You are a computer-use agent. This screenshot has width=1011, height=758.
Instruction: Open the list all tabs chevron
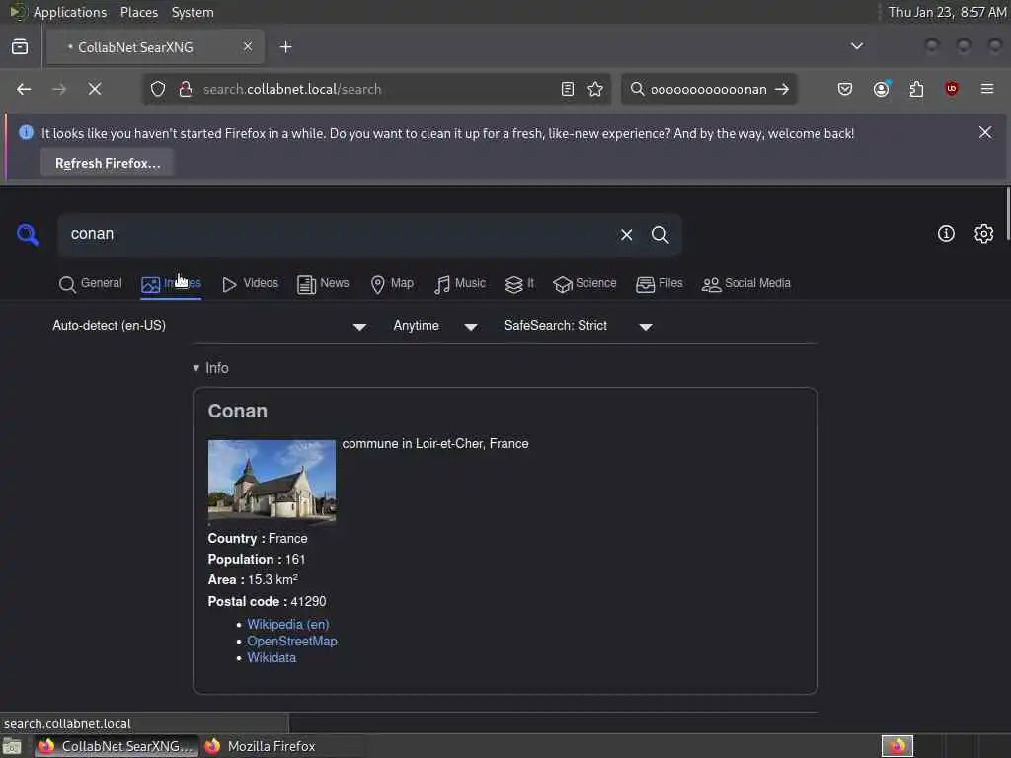click(x=857, y=46)
